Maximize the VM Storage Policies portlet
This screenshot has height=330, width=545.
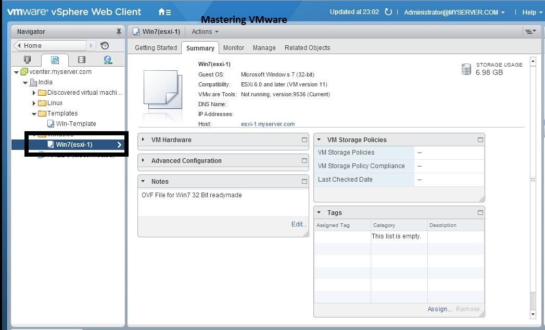pos(480,140)
